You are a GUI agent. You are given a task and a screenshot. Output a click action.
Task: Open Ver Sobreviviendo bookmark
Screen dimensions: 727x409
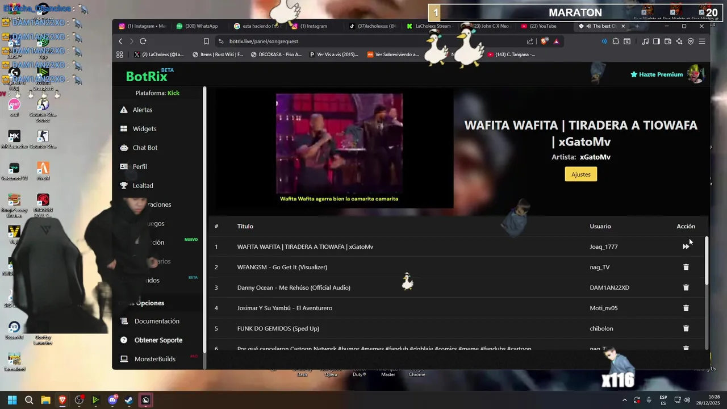(393, 55)
